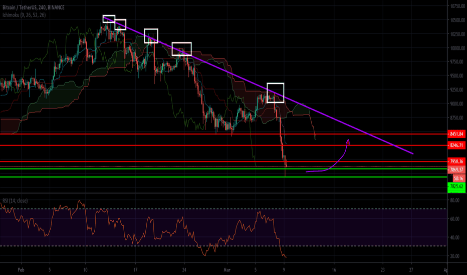Viewport: 467px width, 275px height.
Task: Click the 8451.84 red price label
Action: pyautogui.click(x=456, y=134)
